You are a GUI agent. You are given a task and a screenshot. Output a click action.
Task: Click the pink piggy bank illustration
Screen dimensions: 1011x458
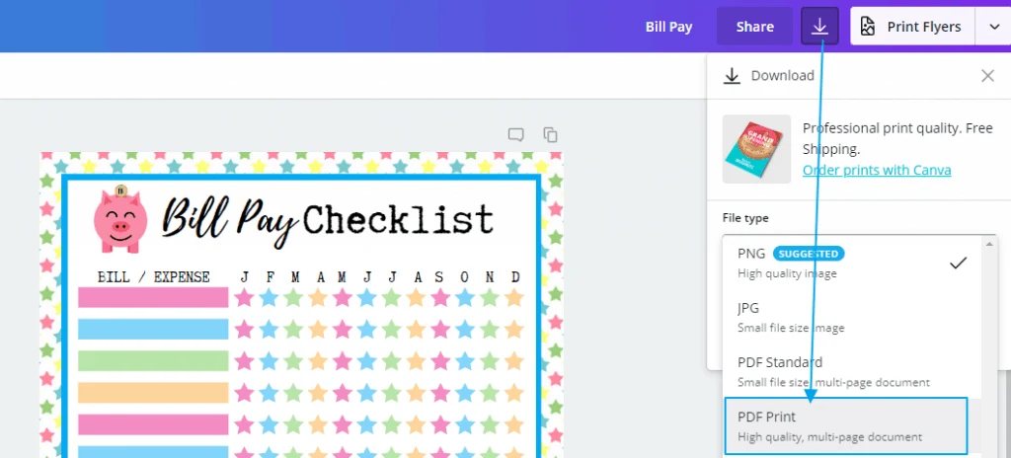[120, 219]
